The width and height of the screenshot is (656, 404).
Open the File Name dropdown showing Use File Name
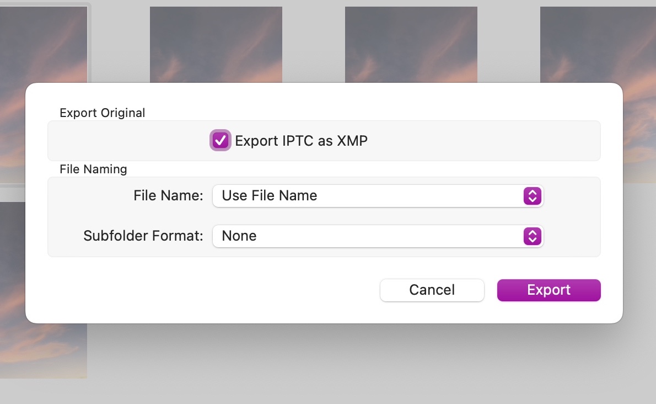[378, 196]
